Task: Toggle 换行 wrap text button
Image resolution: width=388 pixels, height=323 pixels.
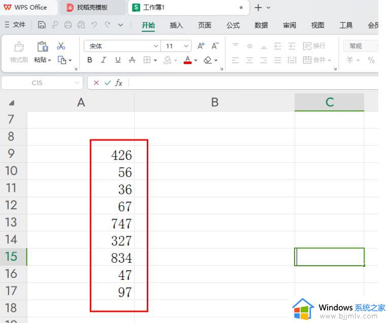Action: click(314, 46)
